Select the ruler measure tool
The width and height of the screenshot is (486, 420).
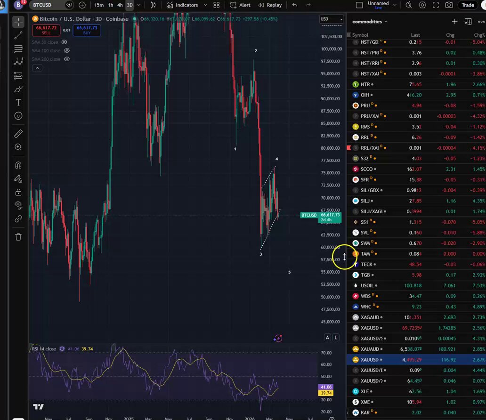pyautogui.click(x=18, y=134)
